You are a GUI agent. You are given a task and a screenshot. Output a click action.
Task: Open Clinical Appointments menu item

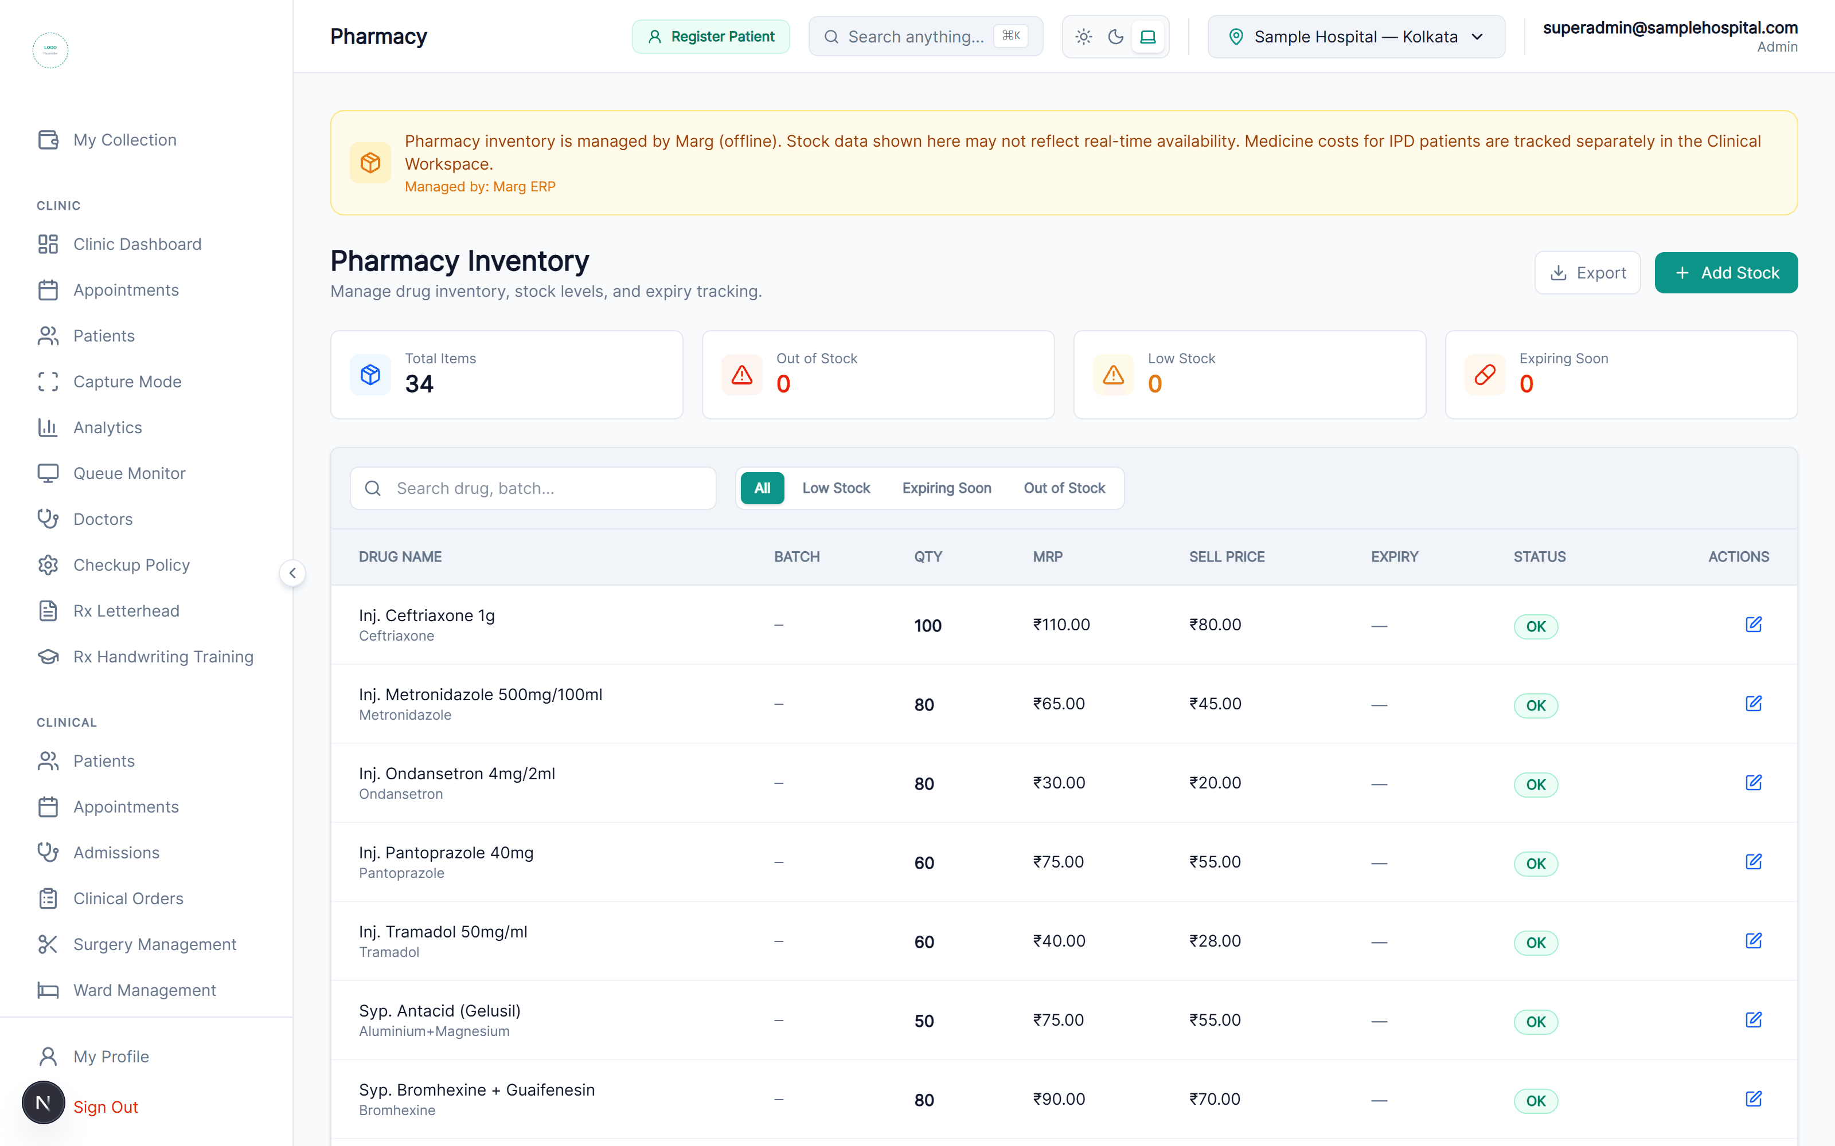click(x=126, y=806)
